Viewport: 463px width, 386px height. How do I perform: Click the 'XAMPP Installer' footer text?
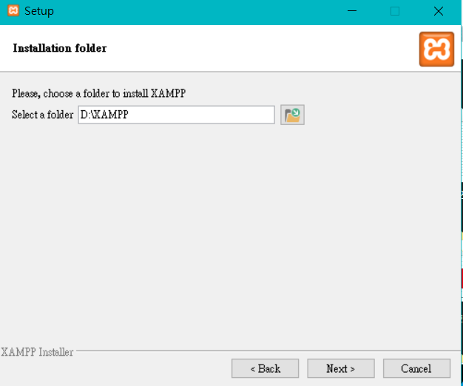[x=37, y=352]
